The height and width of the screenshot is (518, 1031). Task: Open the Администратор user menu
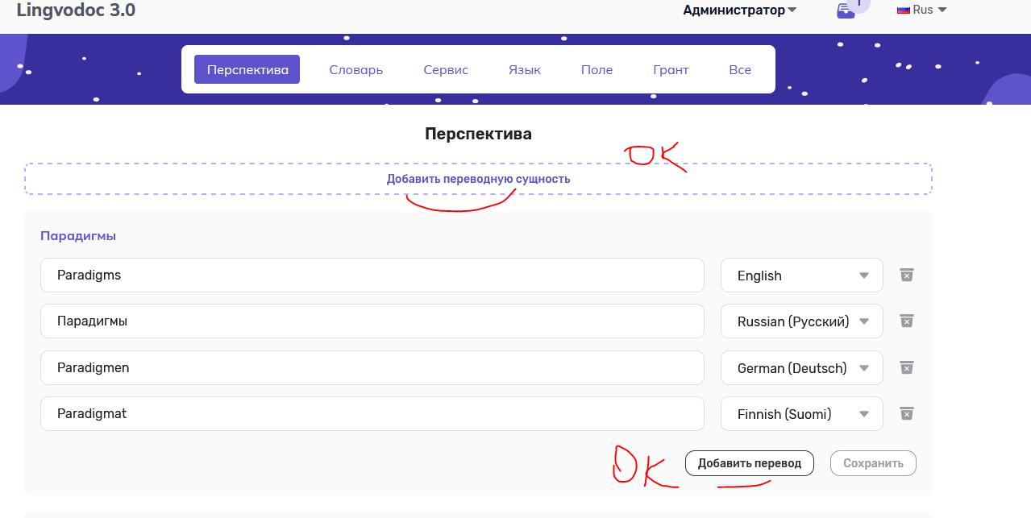[x=738, y=10]
